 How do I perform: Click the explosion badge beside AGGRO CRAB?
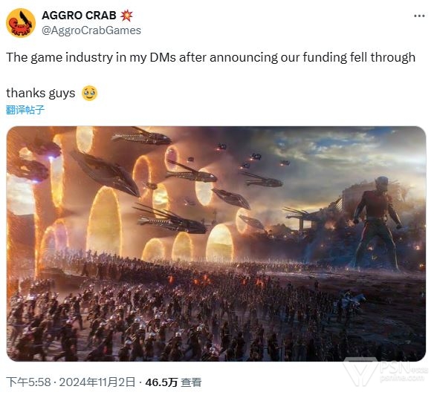pyautogui.click(x=126, y=16)
